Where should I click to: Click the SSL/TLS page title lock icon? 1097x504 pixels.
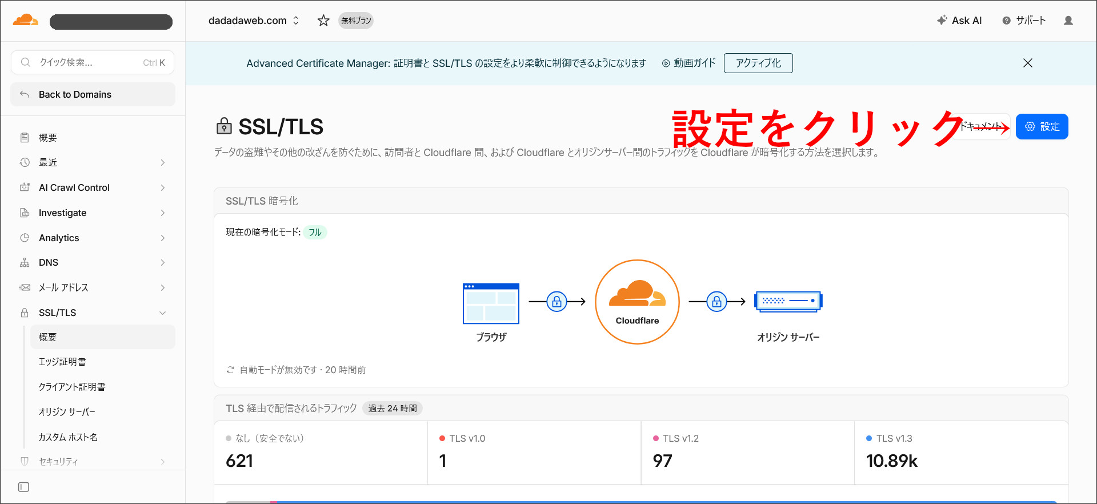pyautogui.click(x=224, y=126)
